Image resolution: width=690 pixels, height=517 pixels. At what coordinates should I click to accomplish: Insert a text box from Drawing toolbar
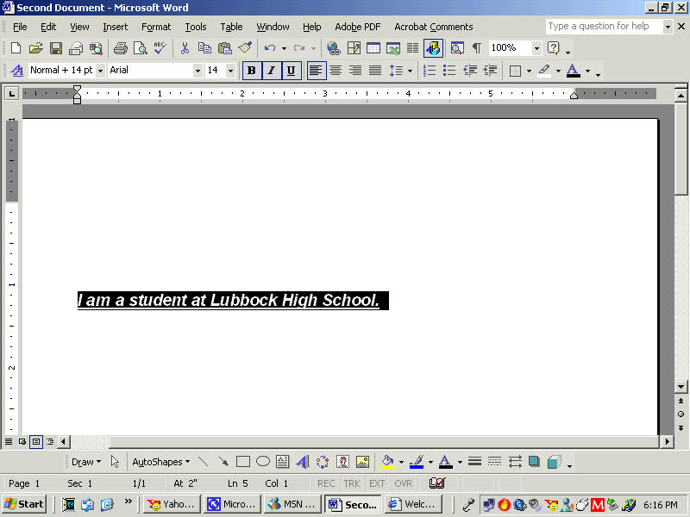[283, 462]
